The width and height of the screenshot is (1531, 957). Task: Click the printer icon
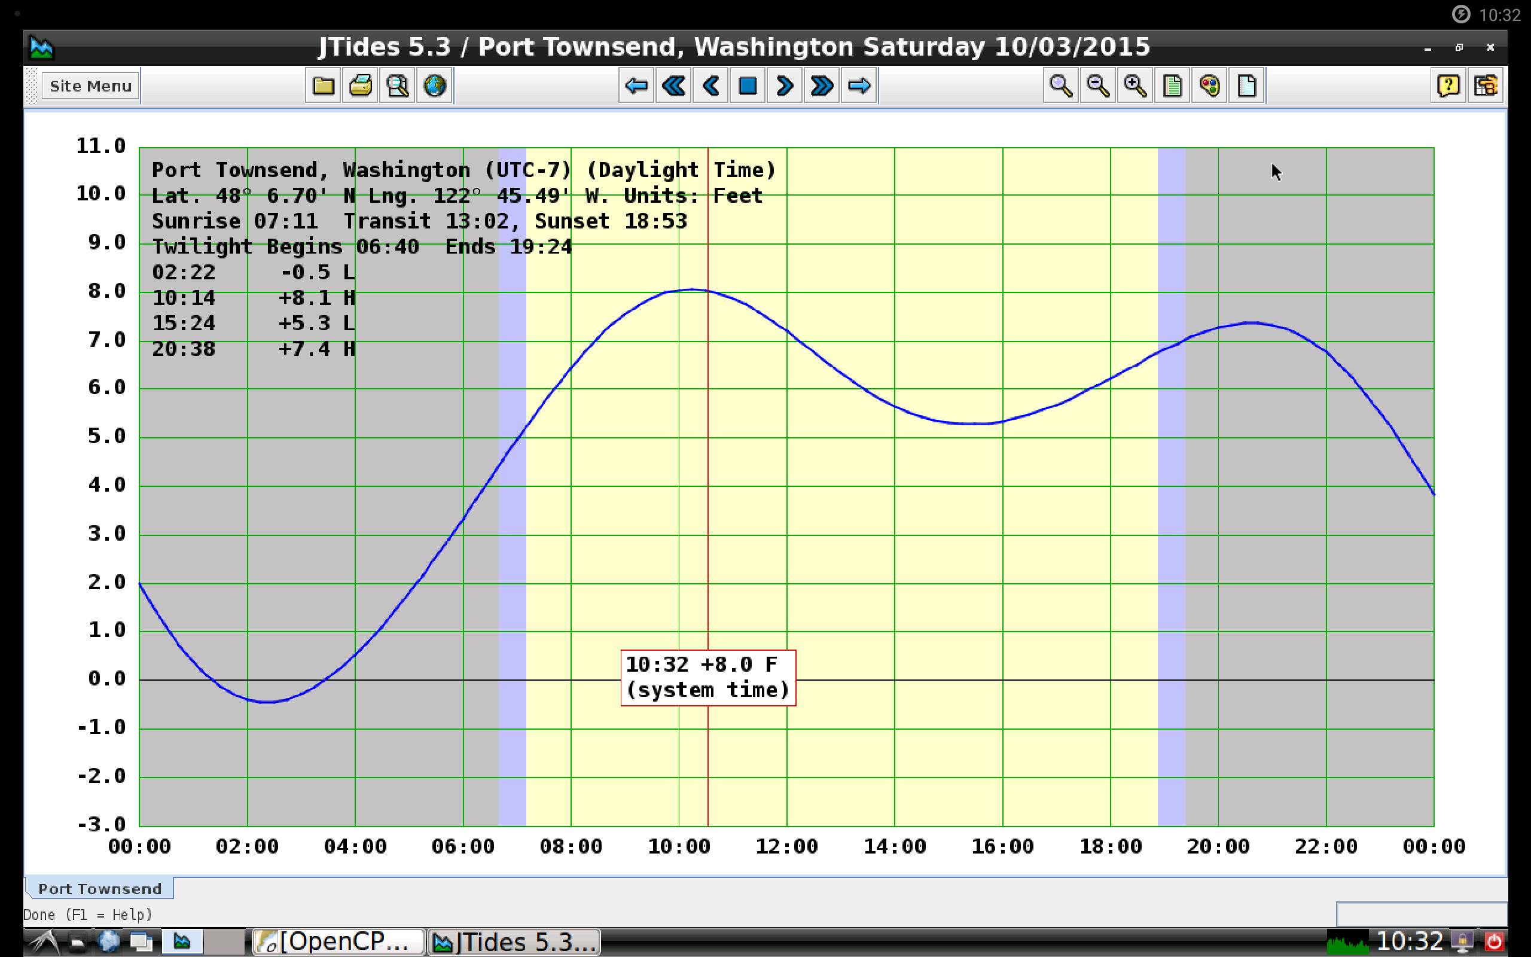point(361,86)
